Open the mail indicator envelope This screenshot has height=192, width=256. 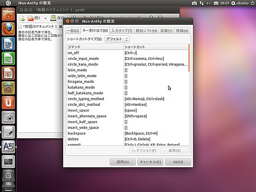click(216, 3)
